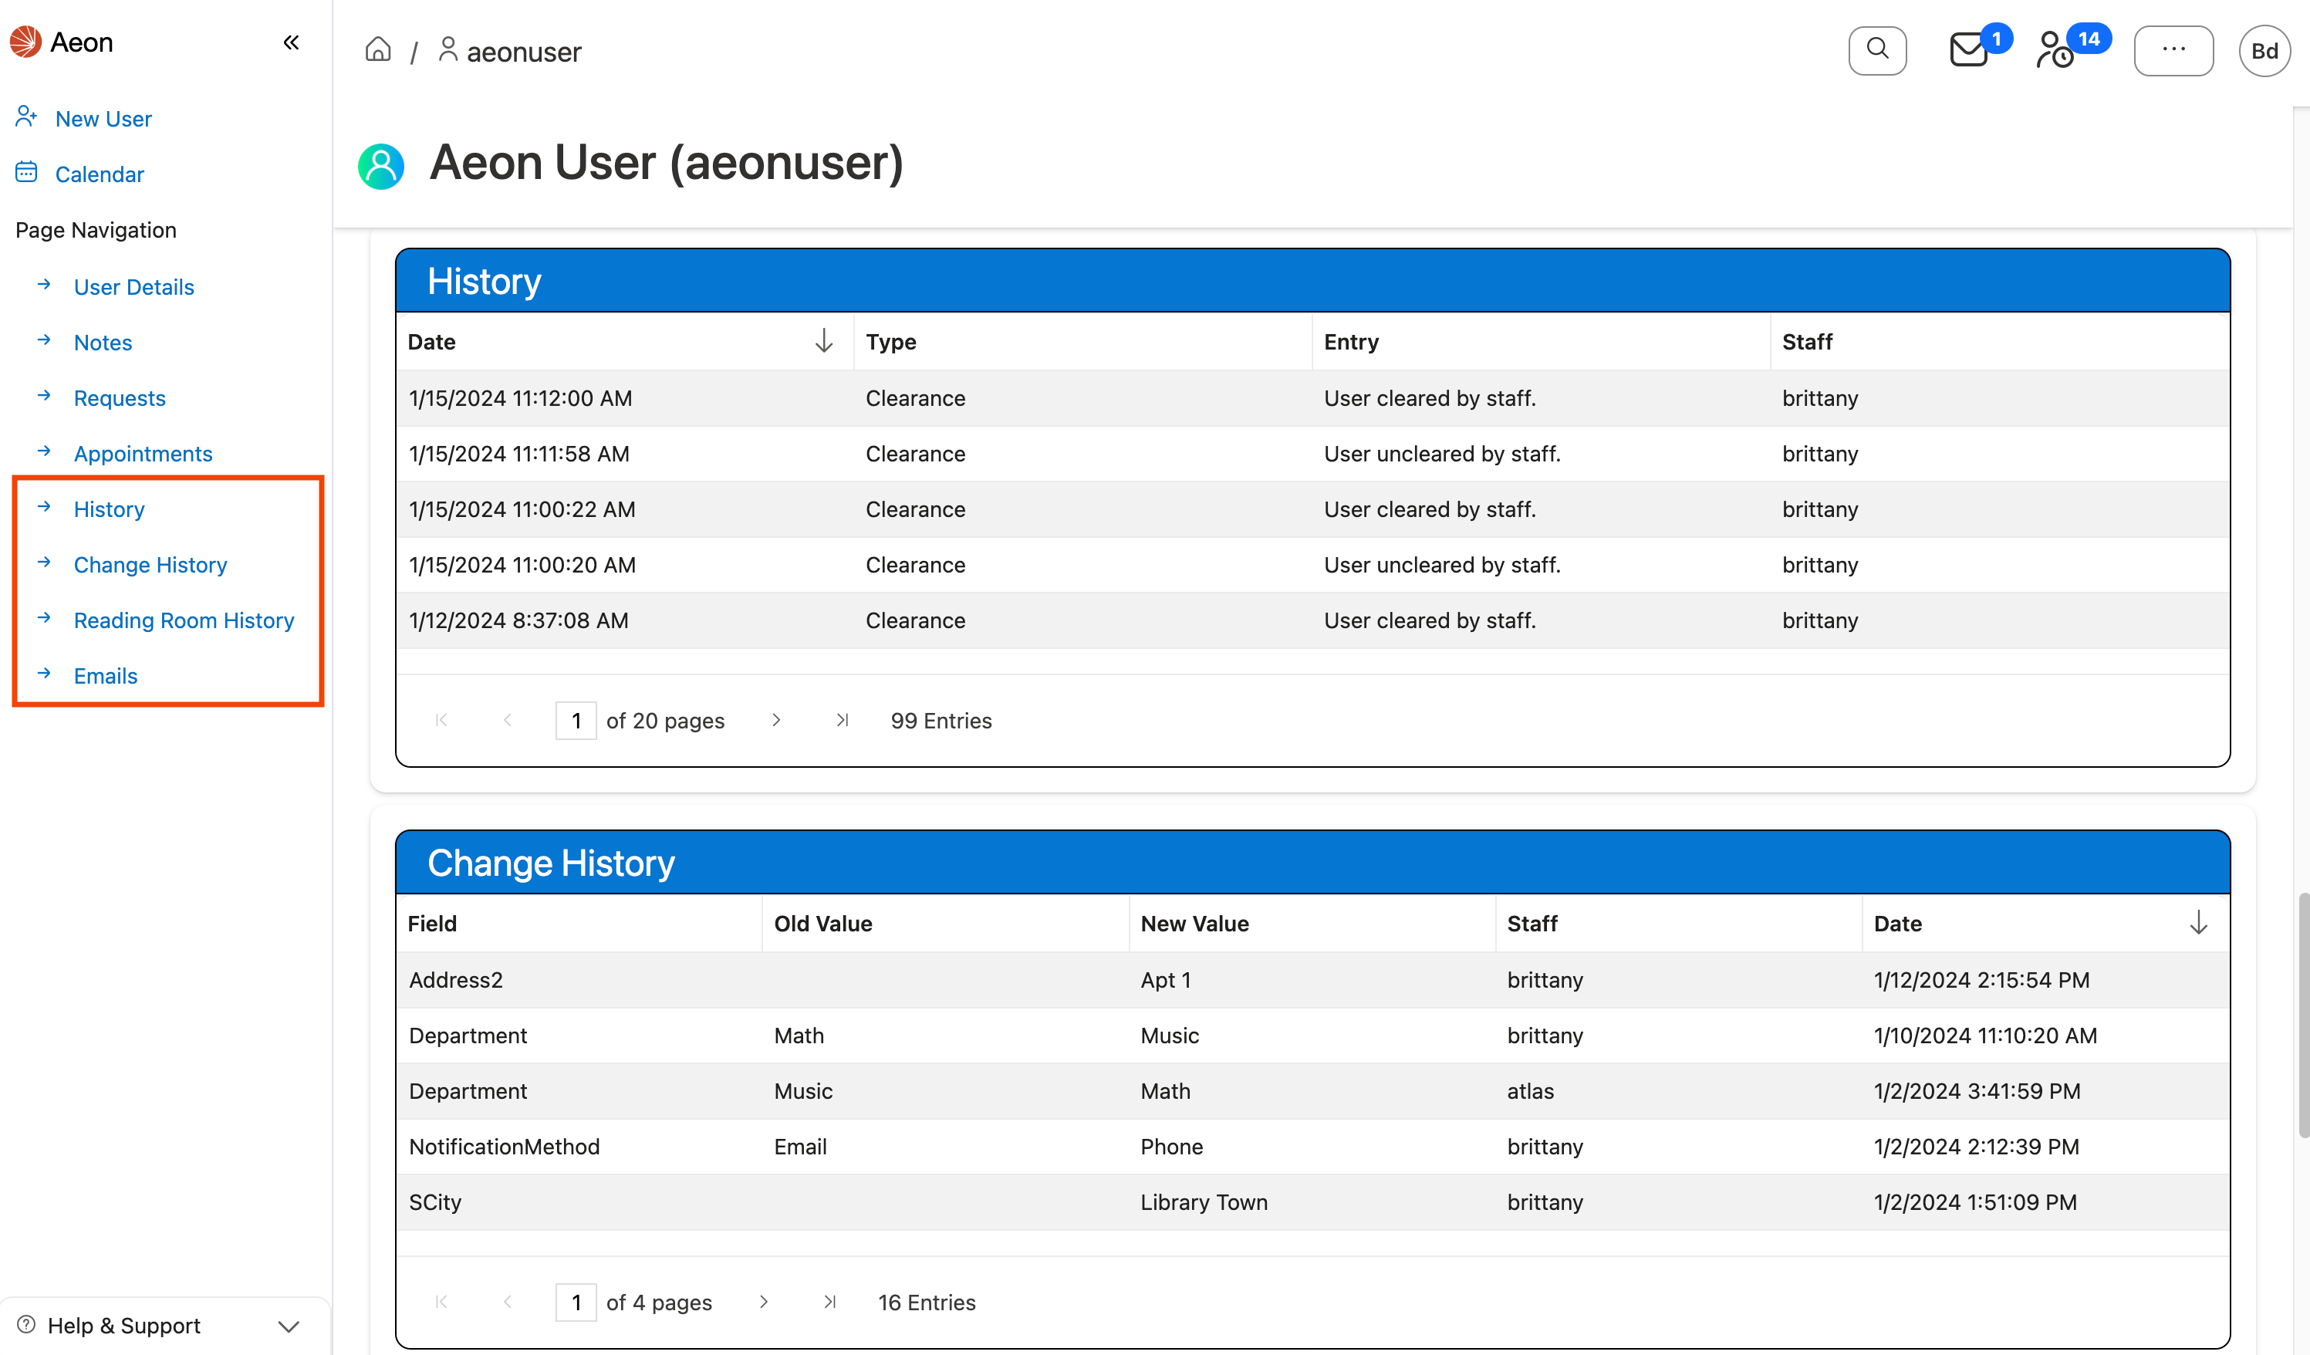Select the New User person icon
This screenshot has height=1355, width=2310.
pos(25,117)
